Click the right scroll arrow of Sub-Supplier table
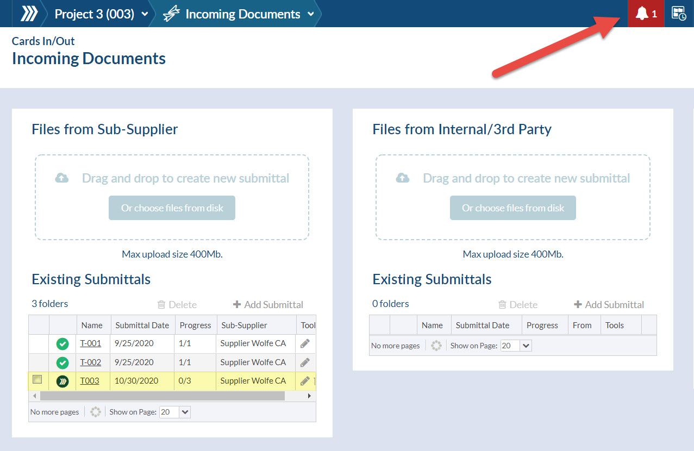 point(310,396)
